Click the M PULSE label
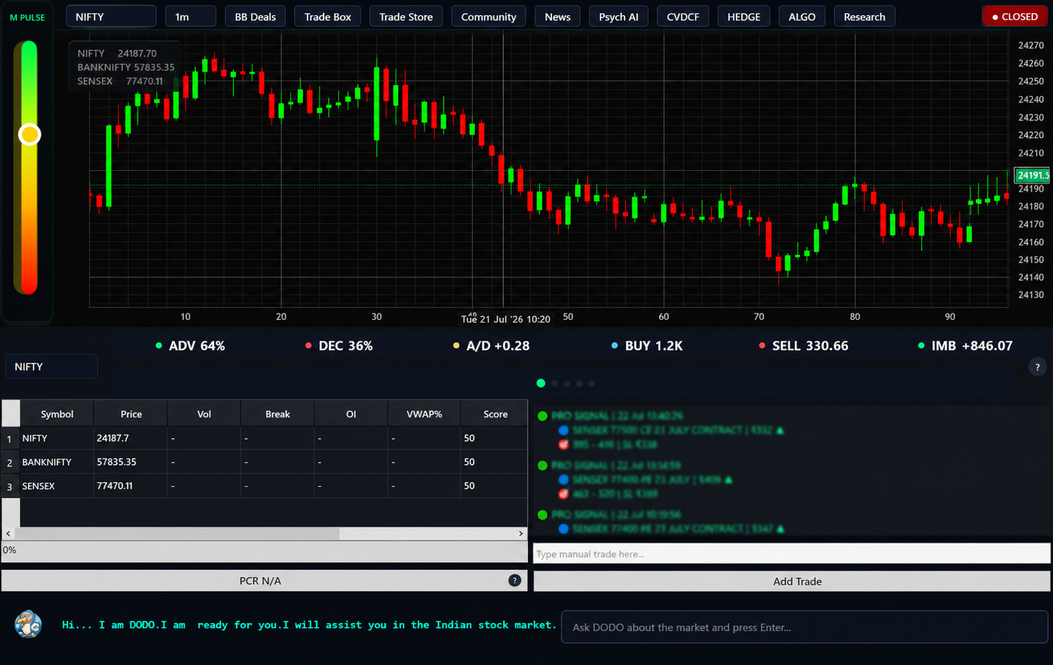This screenshot has height=665, width=1053. click(x=27, y=17)
